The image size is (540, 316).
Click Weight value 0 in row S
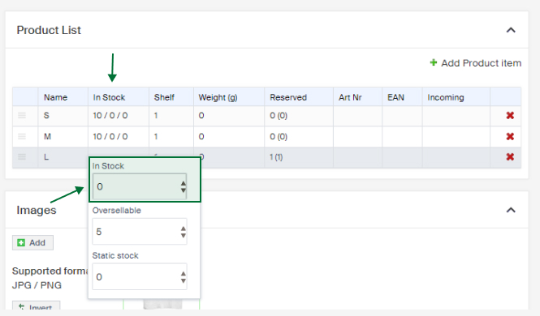(x=201, y=115)
